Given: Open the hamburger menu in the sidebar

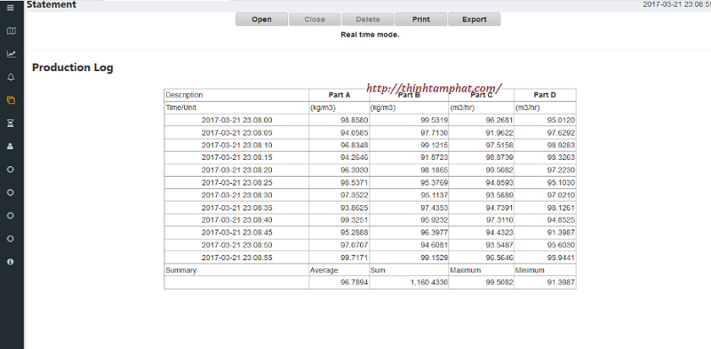Looking at the screenshot, I should point(11,8).
